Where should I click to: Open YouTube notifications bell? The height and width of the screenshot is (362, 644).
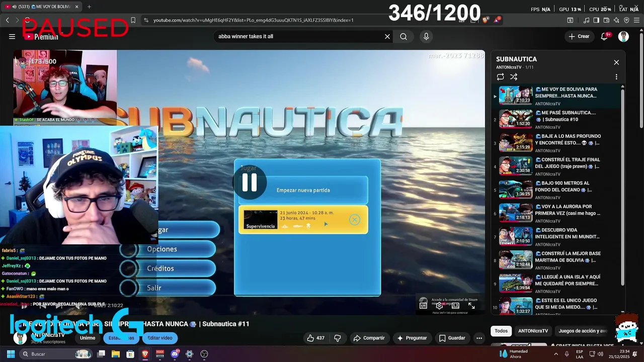coord(605,36)
